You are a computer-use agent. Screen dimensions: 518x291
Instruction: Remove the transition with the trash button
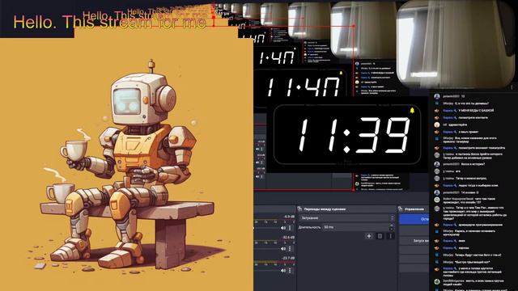tap(380, 236)
